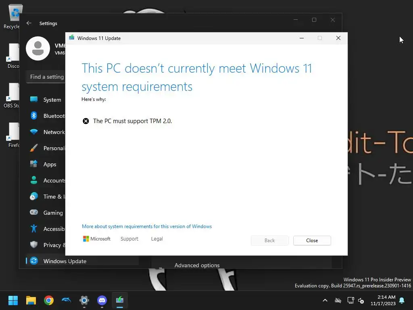Image resolution: width=413 pixels, height=310 pixels.
Task: Maximize the Settings window
Action: [x=314, y=20]
